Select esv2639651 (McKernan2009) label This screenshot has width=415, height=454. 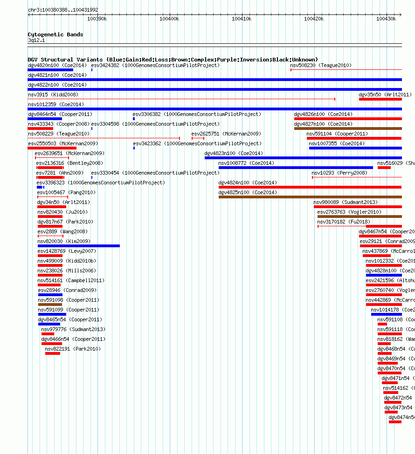coord(69,154)
